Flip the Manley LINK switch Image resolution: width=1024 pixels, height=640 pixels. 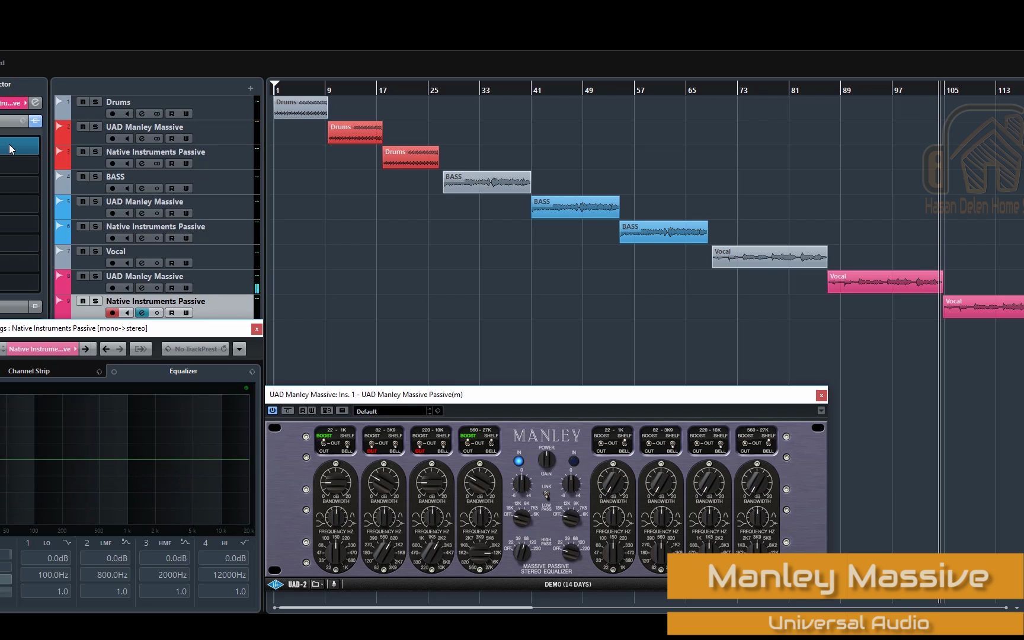click(546, 495)
